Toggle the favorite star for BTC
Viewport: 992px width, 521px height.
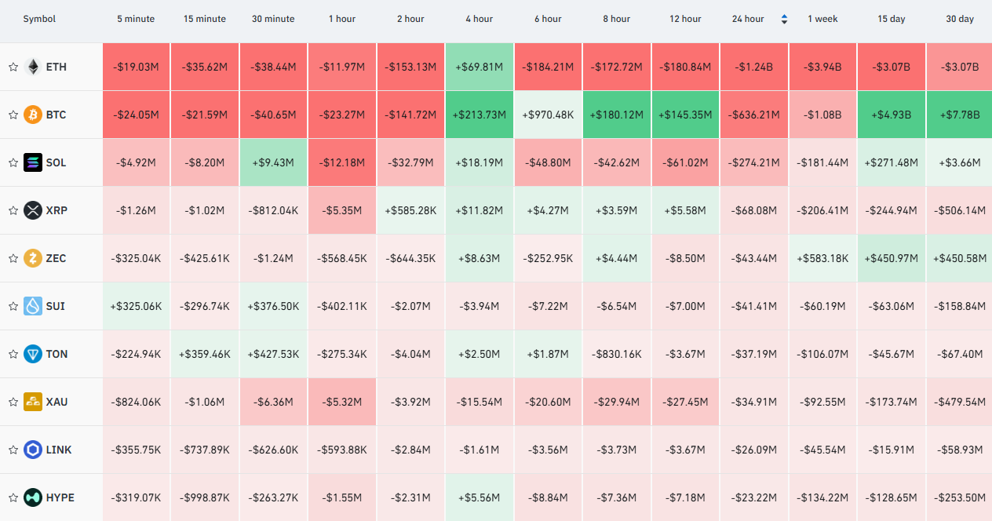pyautogui.click(x=13, y=115)
